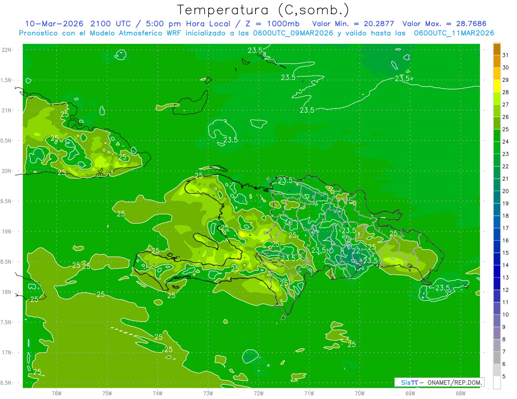
Task: Click 'Pronostico con el Modelo Atmosferico WRF' line
Action: [101, 33]
